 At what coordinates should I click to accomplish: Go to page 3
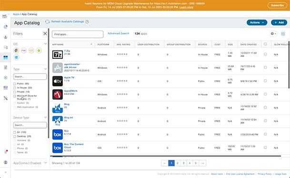183,163
